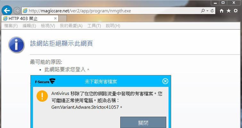Open the 我的最愛(A) menu
Screen dimensions: 242x128
[x=71, y=26]
